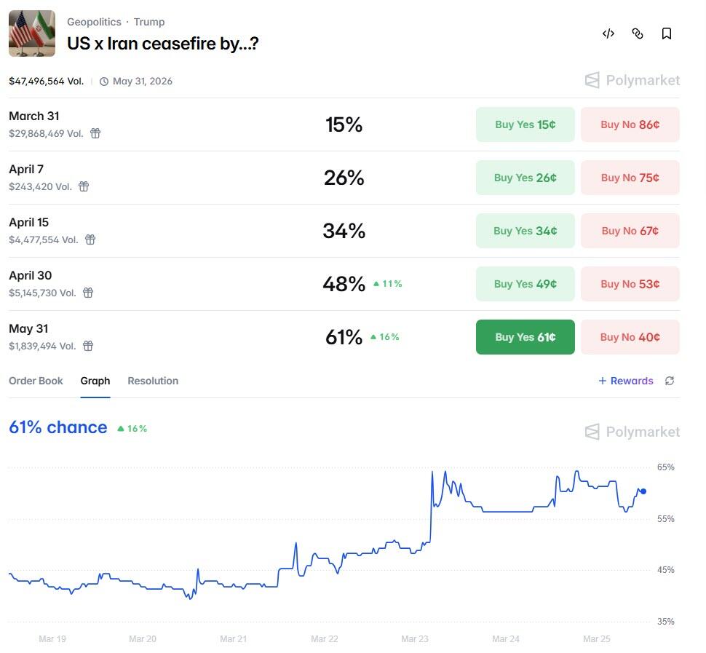Click the gift icon beside May 31 volume
The width and height of the screenshot is (706, 653).
pos(88,346)
